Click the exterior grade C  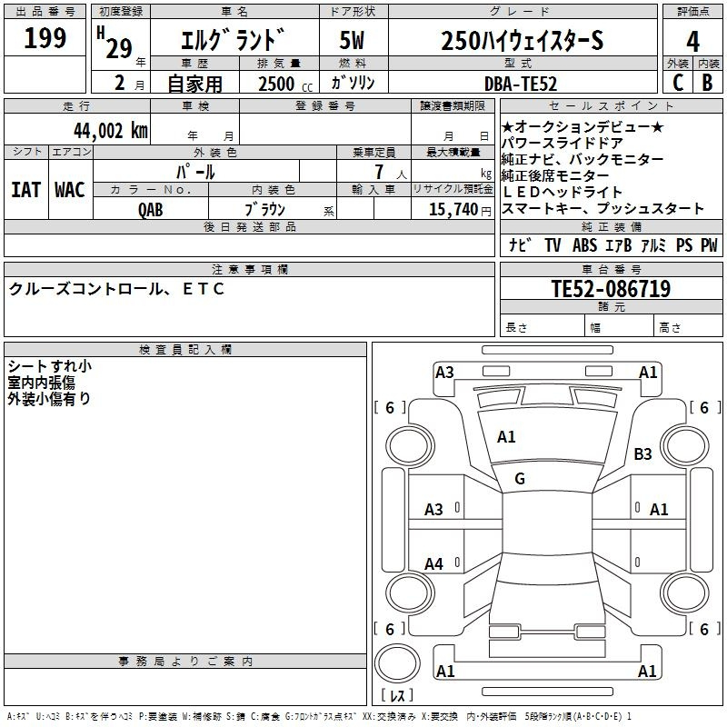click(678, 83)
